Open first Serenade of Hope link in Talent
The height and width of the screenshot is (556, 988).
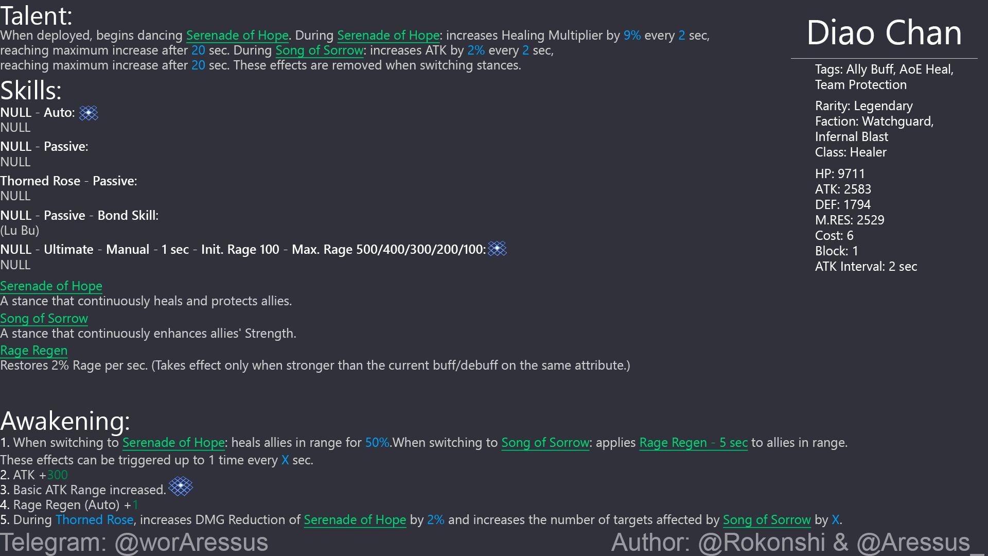237,36
